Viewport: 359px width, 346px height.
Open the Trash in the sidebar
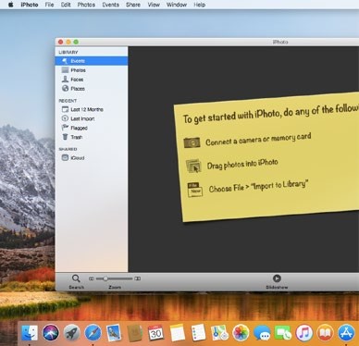pyautogui.click(x=72, y=137)
